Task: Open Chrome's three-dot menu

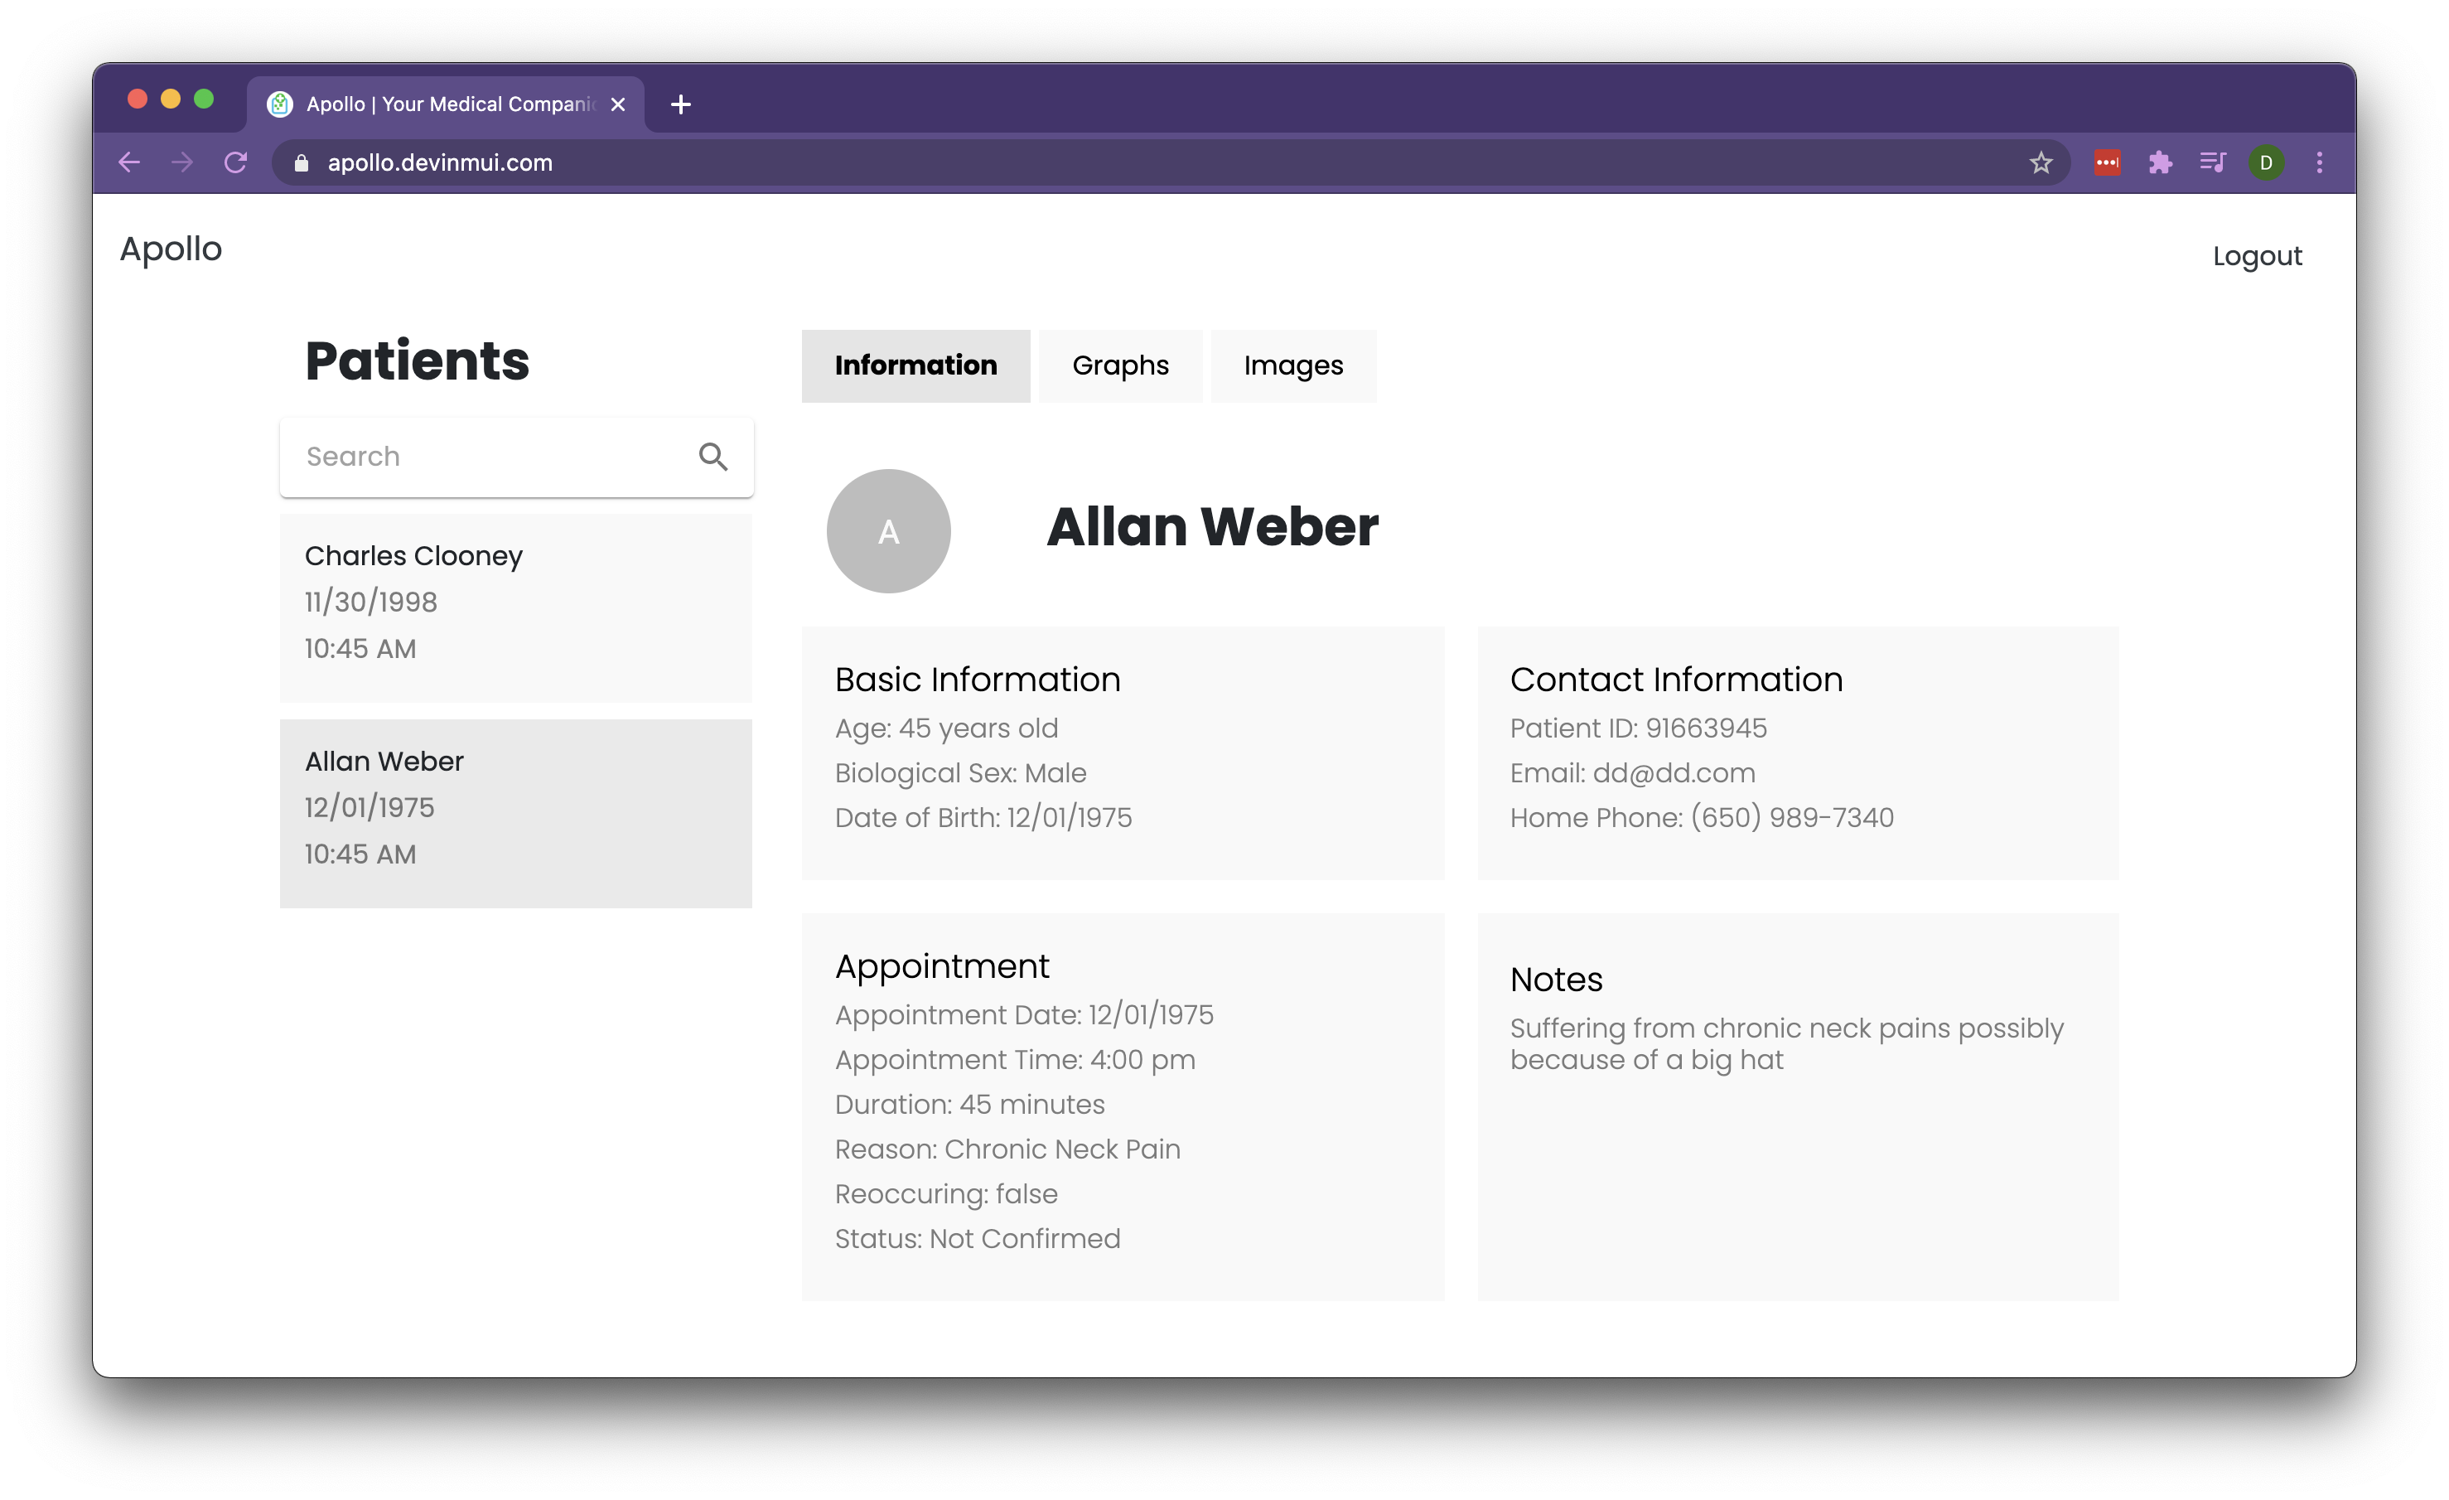Action: 2320,162
